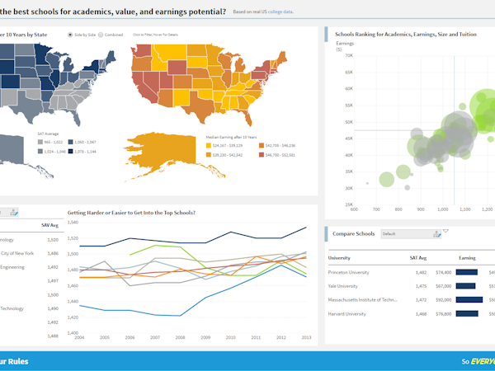Click the $92,000 earnings value
495x371 pixels.
point(444,300)
